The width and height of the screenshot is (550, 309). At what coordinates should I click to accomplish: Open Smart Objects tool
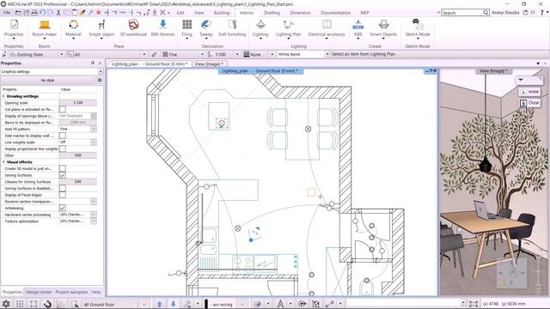[383, 28]
